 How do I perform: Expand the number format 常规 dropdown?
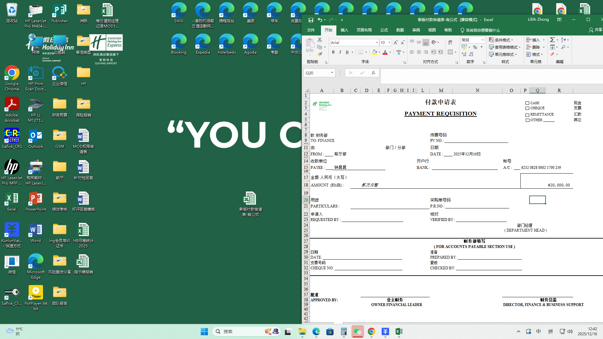tap(483, 40)
